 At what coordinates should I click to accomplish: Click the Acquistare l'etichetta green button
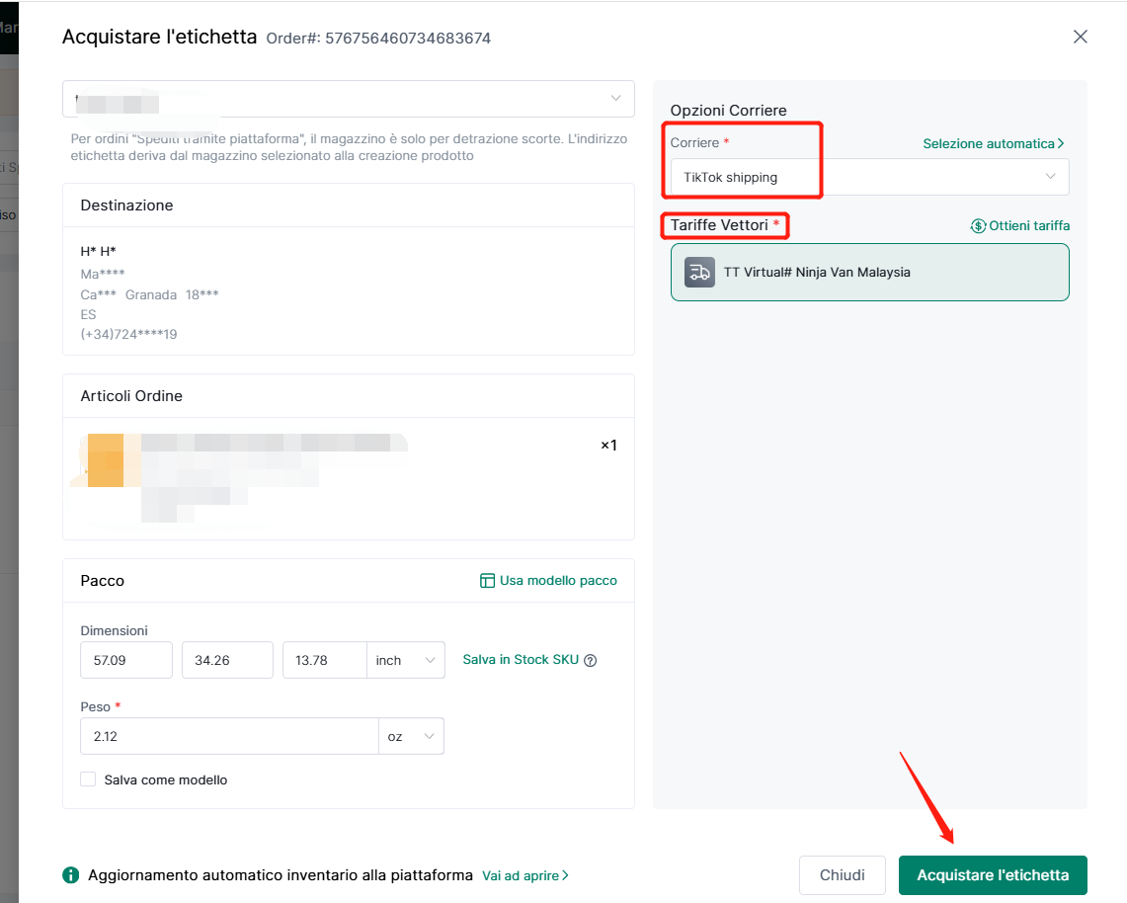(993, 875)
